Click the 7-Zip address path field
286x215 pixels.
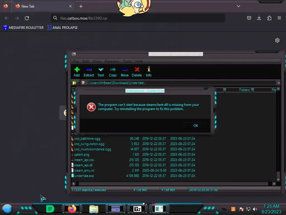pos(178,83)
